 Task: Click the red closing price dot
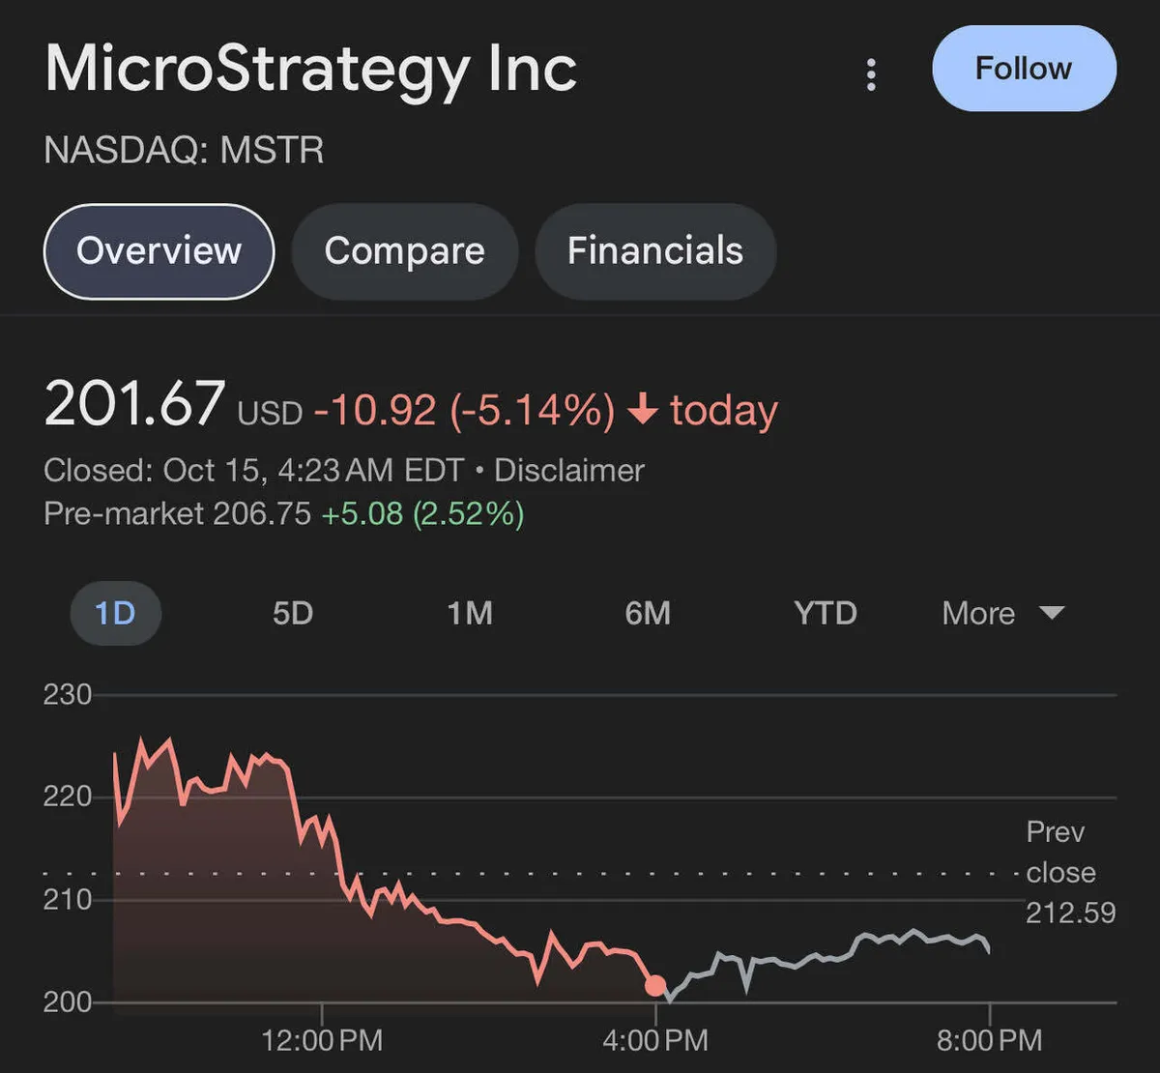coord(655,985)
